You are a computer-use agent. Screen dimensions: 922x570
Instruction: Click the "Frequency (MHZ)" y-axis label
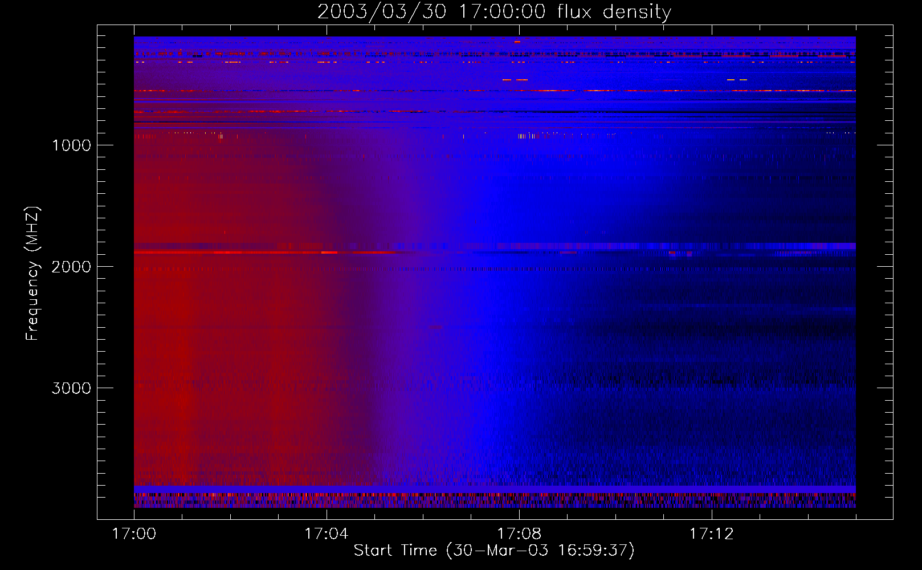click(32, 274)
